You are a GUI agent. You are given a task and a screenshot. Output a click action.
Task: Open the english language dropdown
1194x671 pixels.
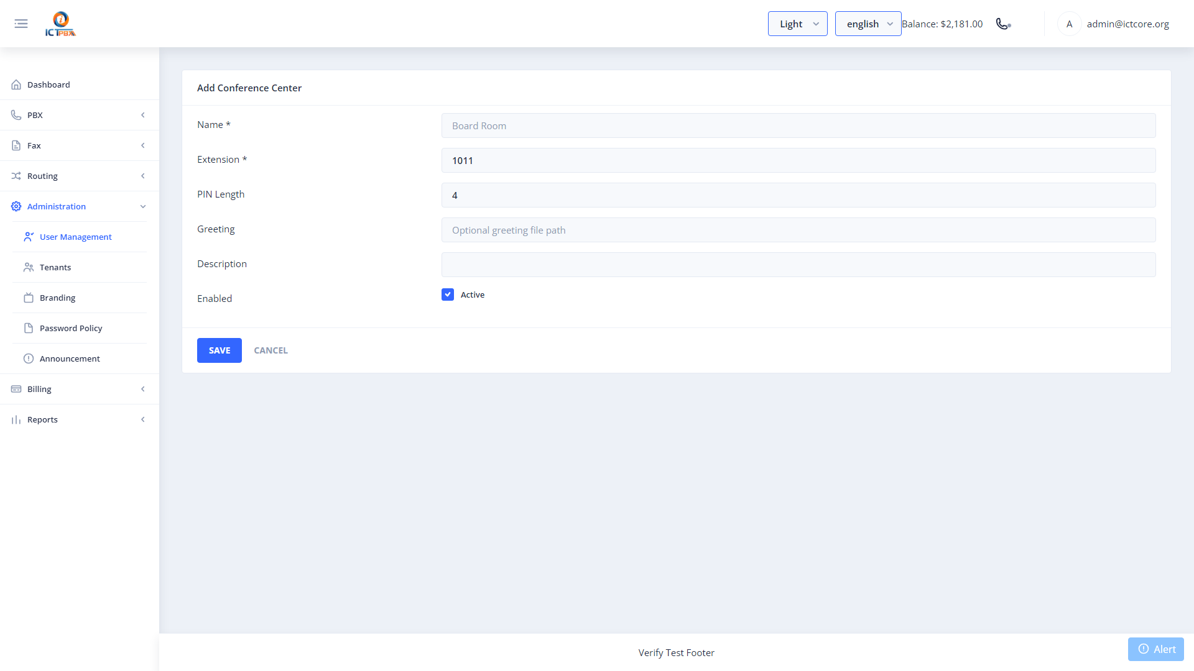coord(868,24)
